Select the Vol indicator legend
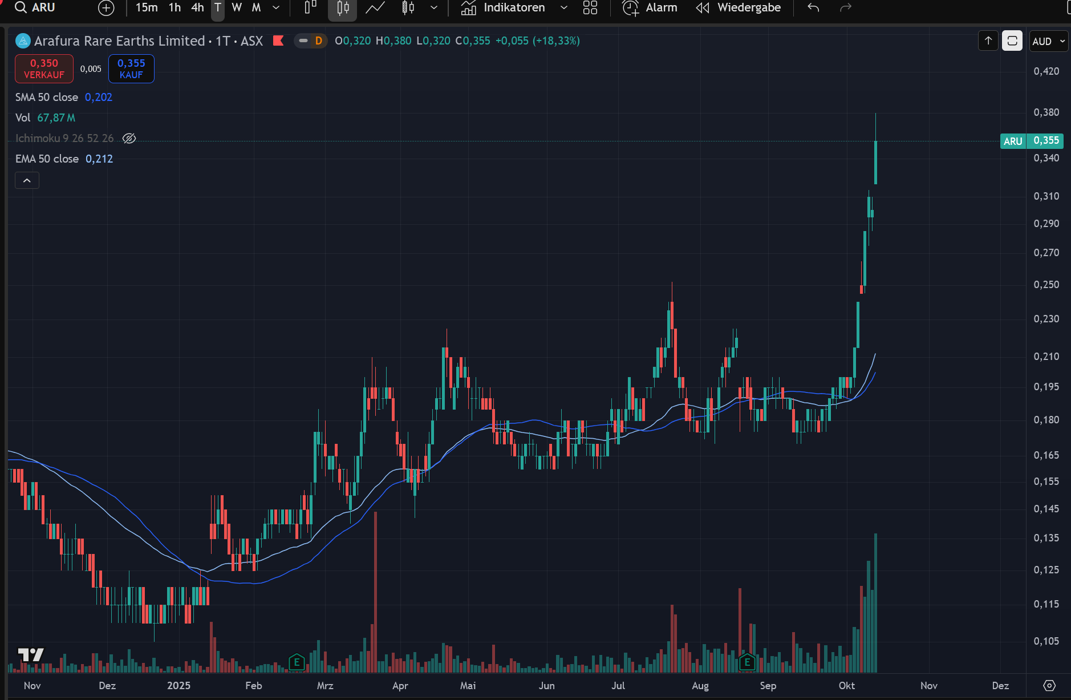This screenshot has height=700, width=1071. [x=23, y=118]
